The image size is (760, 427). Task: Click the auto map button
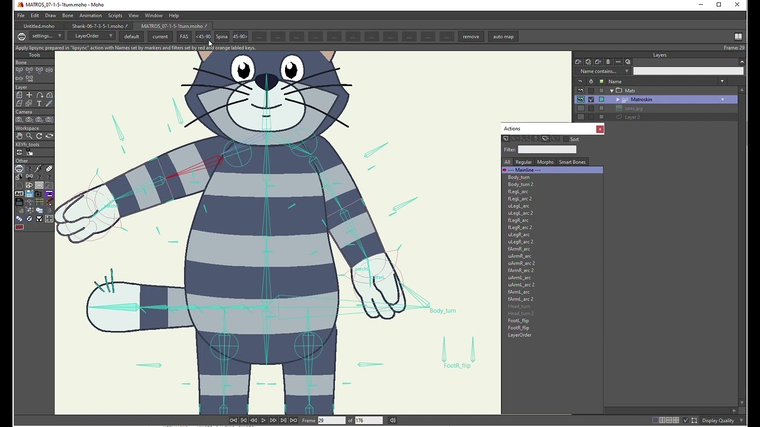pyautogui.click(x=503, y=37)
